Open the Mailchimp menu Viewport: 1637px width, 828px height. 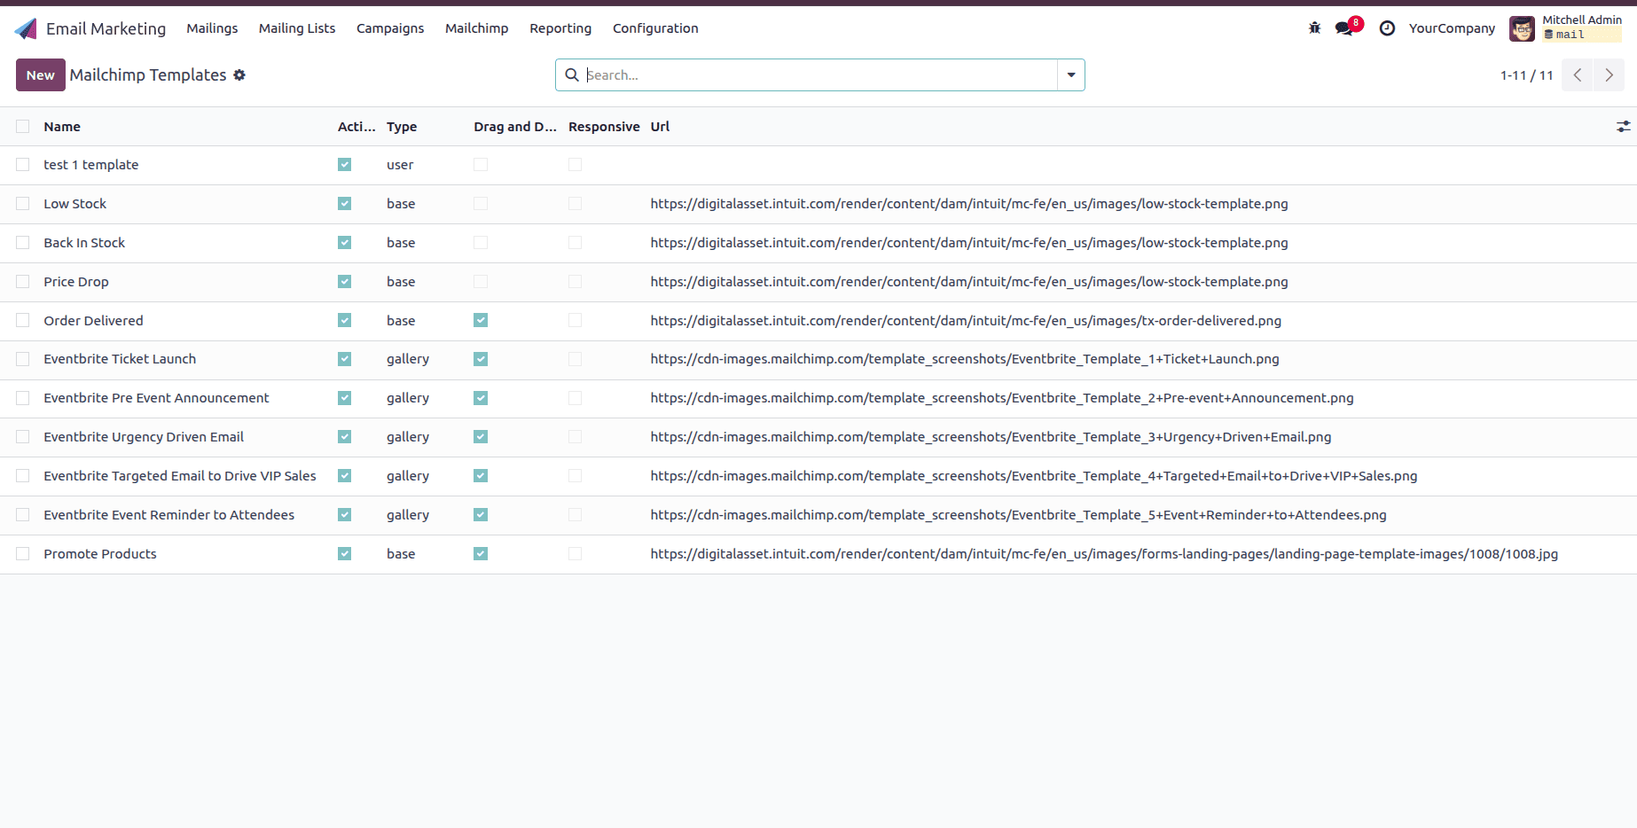click(477, 28)
